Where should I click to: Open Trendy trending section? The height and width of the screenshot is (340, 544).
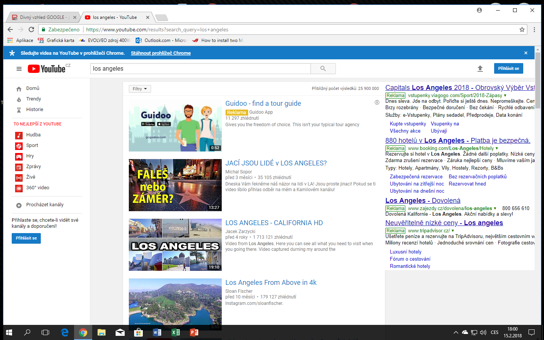click(x=34, y=99)
